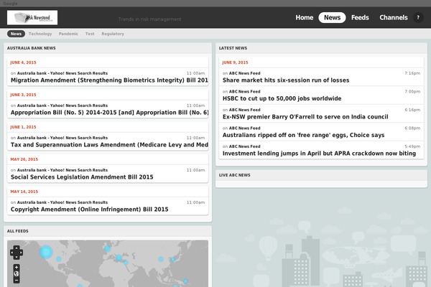This screenshot has width=431, height=287.
Task: Click ABC News Feed source above Share market headline
Action: click(245, 73)
